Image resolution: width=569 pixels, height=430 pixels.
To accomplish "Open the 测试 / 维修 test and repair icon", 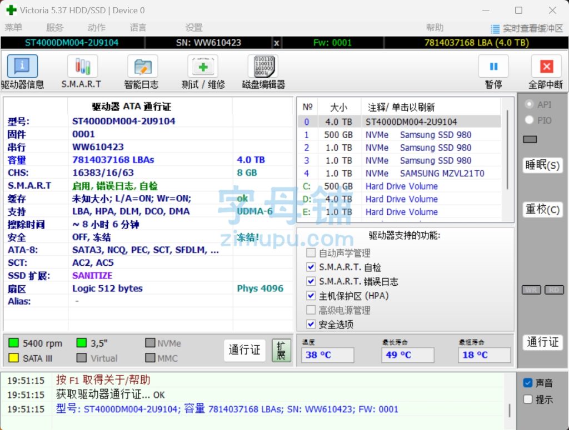I will tap(203, 66).
